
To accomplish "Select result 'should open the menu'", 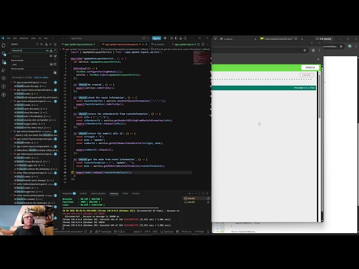I will pyautogui.click(x=32, y=109).
